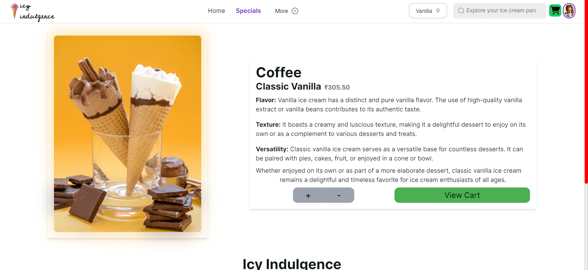Click the Icy Indulgence ice cream logo

(32, 12)
